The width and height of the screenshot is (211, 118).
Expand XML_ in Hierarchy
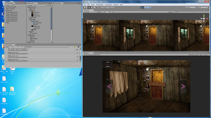tap(5, 23)
